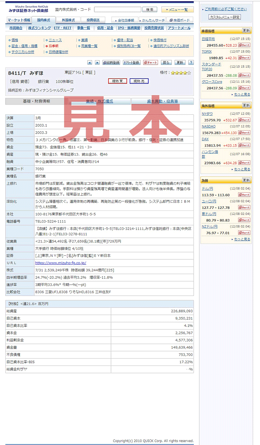Open the かんたんサーチ shortcut button
260x445 pixels.
pos(153,20)
